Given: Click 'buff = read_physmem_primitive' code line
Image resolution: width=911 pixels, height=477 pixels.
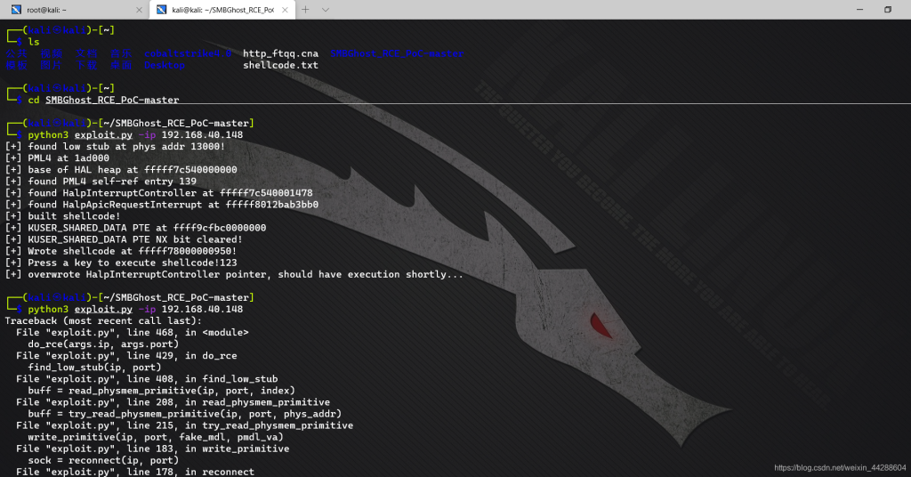Looking at the screenshot, I should (162, 391).
